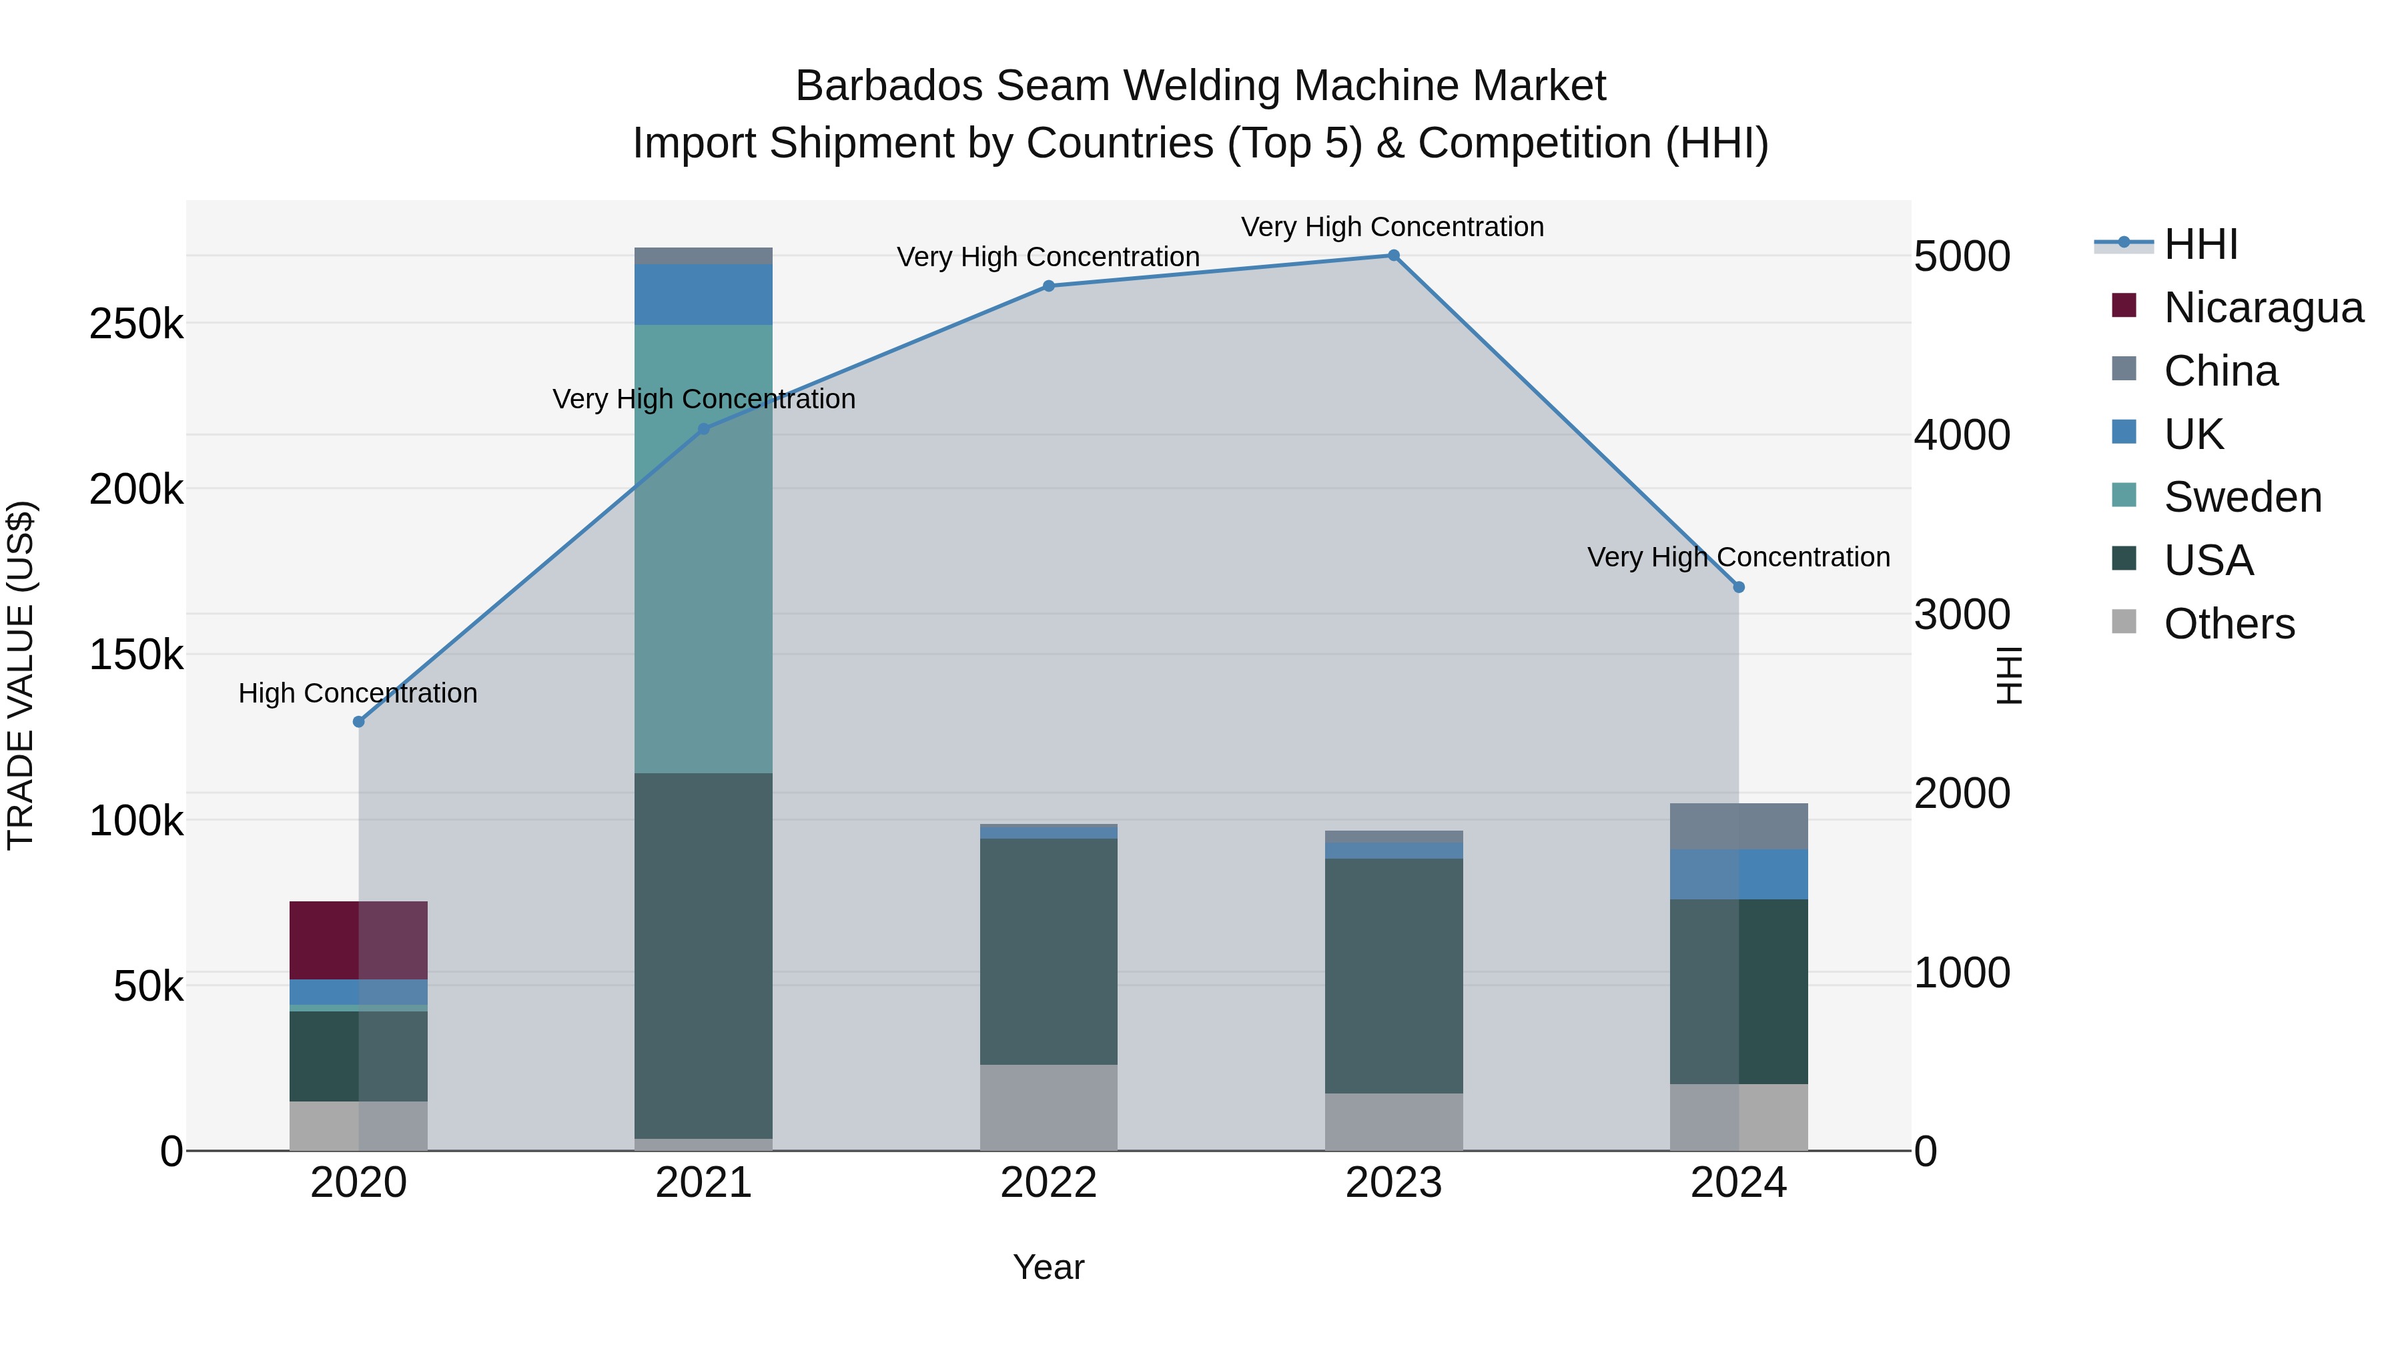The image size is (2402, 1351).
Task: Click the Sweden bar segment in 2021
Action: pyautogui.click(x=704, y=549)
